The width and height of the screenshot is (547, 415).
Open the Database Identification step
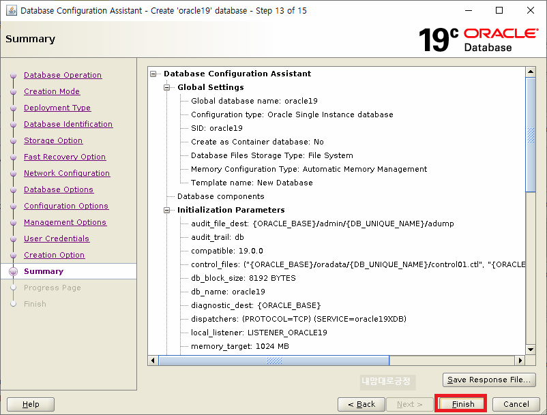(68, 124)
